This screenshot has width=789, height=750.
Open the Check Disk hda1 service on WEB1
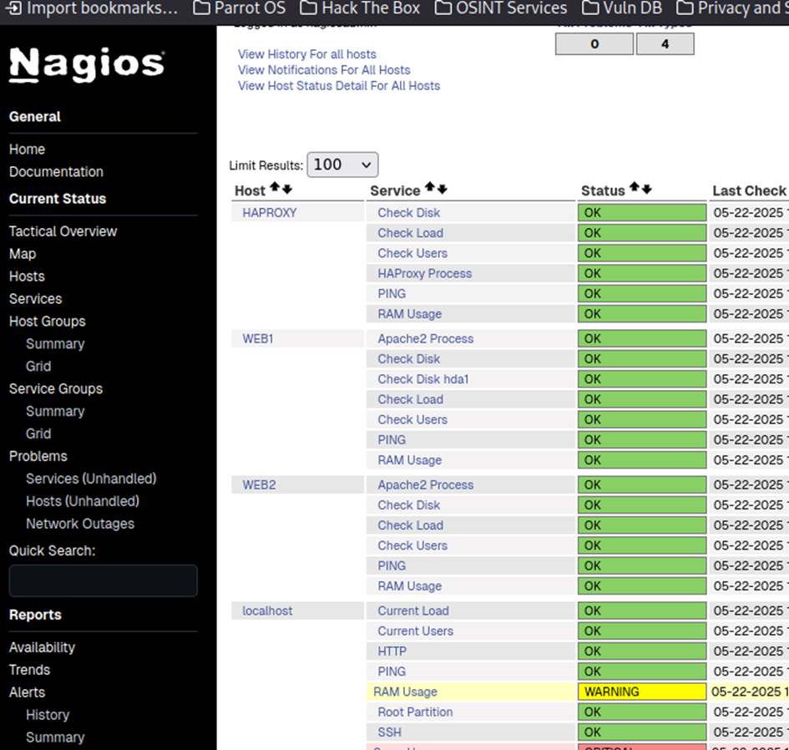pos(423,379)
